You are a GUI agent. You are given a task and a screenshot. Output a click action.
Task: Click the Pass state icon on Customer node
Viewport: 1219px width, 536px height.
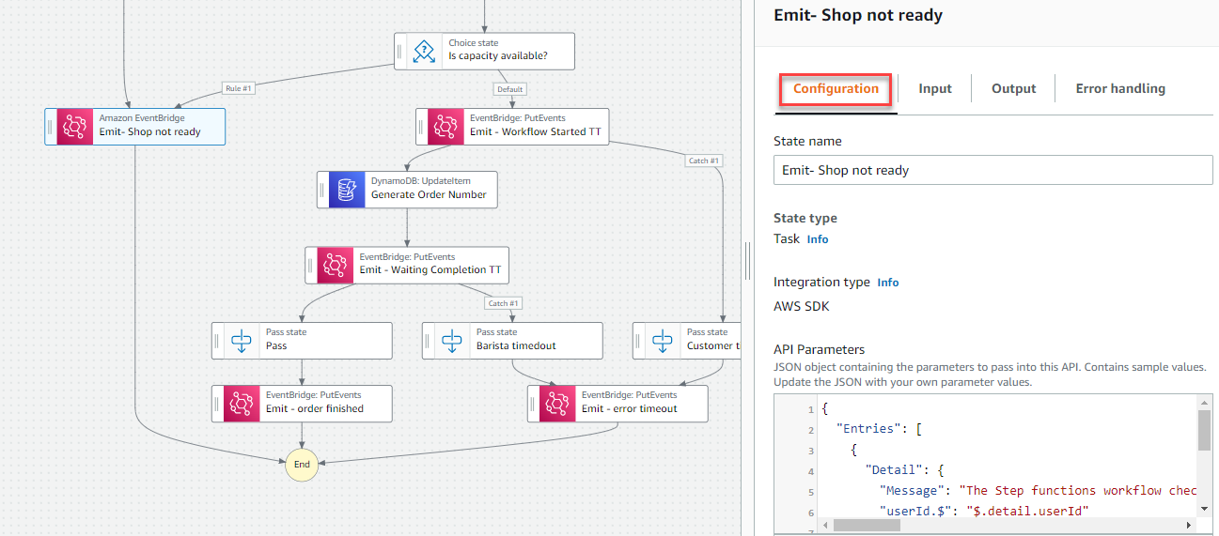pyautogui.click(x=664, y=340)
